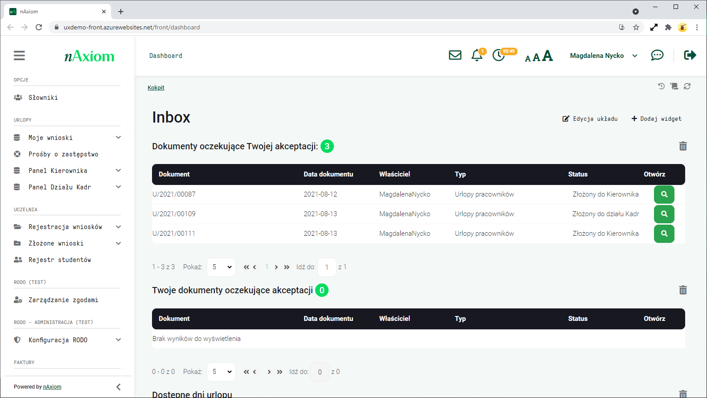Click the Idź do field in second pager
707x398 pixels.
pos(320,372)
